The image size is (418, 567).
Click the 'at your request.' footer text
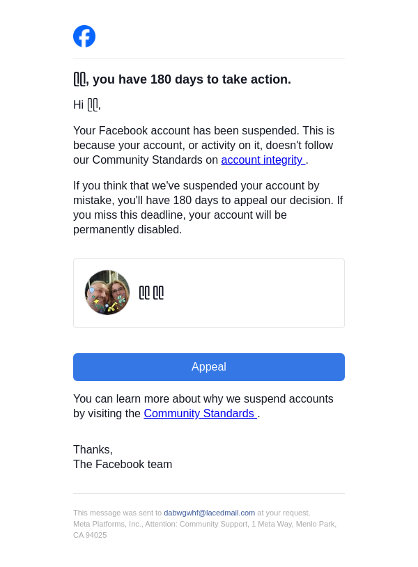pyautogui.click(x=284, y=513)
